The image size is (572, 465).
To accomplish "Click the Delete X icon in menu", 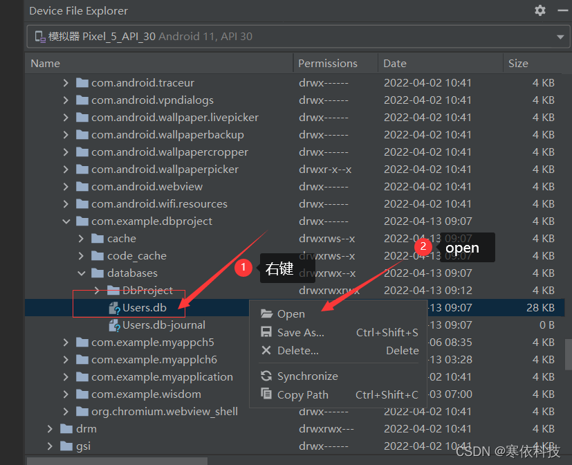I will click(x=266, y=350).
